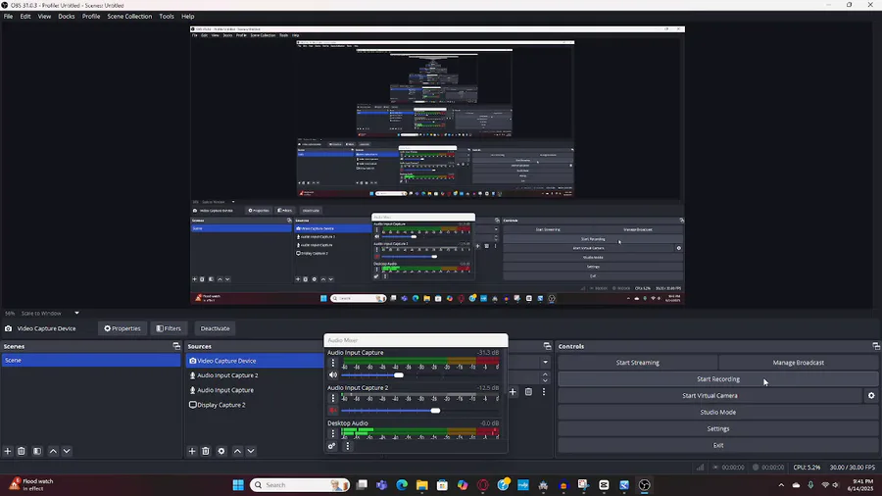The width and height of the screenshot is (882, 496).
Task: Delete the scene transition with trash icon
Action: (528, 392)
